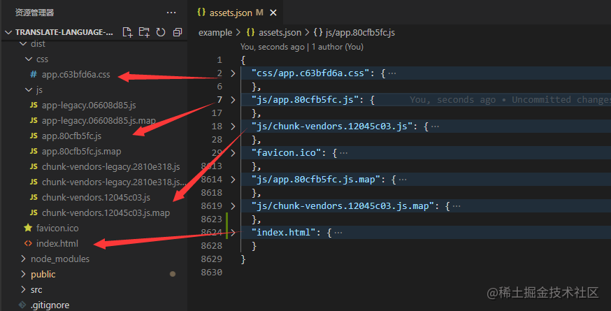Click the "css/app.c63bfd6a.css" key text
Image resolution: width=611 pixels, height=311 pixels.
[x=310, y=73]
